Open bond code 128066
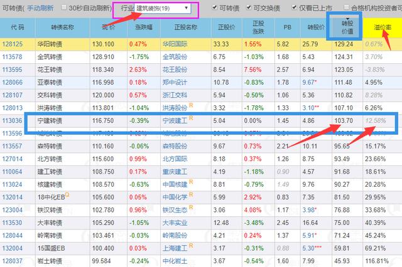 point(13,82)
